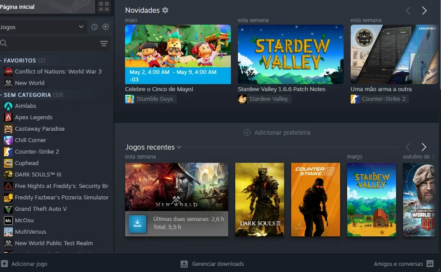Click the Aimlabs game icon
Image resolution: width=441 pixels, height=272 pixels.
pyautogui.click(x=8, y=106)
